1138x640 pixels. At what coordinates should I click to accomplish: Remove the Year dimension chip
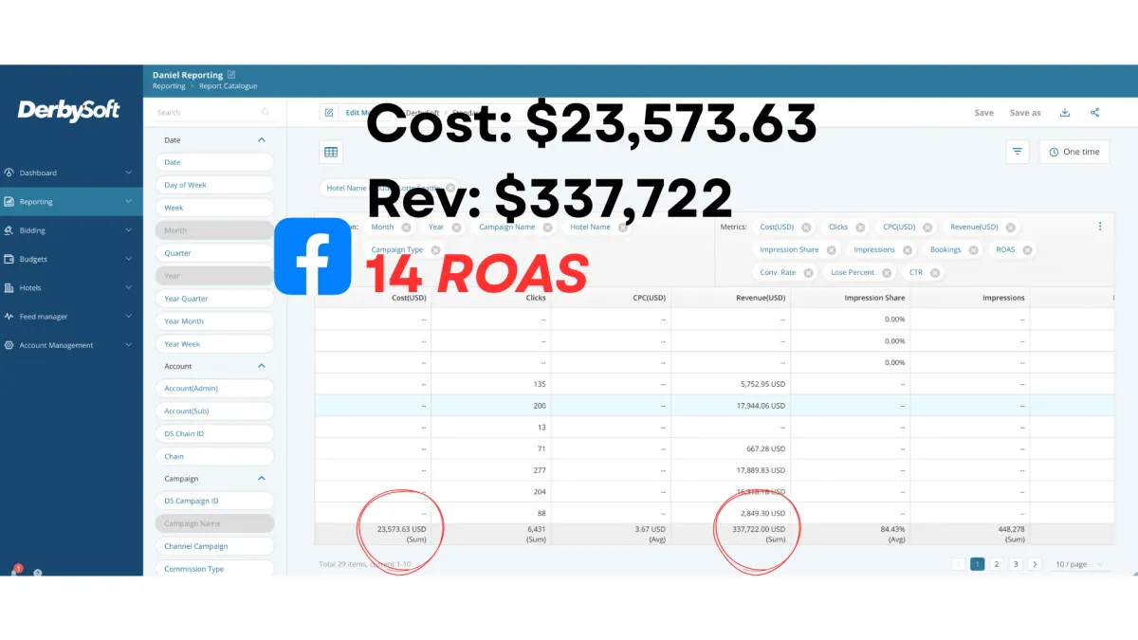(x=456, y=228)
